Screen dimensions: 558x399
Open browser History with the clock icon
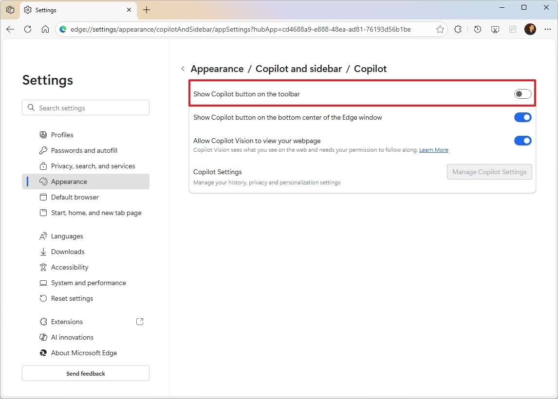[x=477, y=29]
